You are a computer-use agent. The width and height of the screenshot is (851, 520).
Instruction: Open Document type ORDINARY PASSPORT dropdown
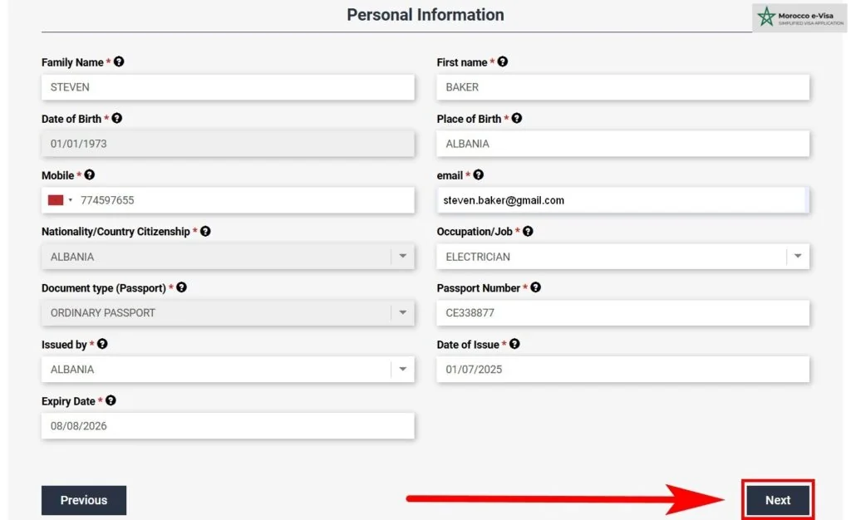[227, 313]
